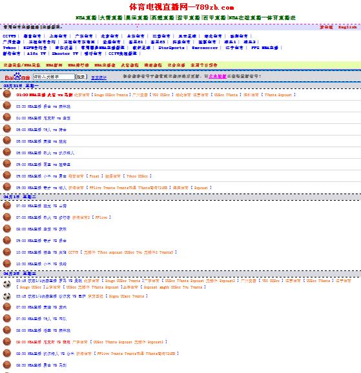Click basketball icon beside red 08:00 NBA game
This screenshot has height=373, width=361.
point(7,341)
